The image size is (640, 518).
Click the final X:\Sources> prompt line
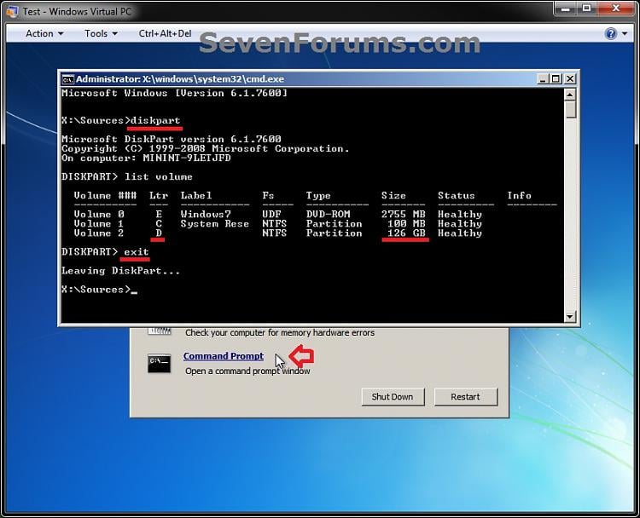pos(99,290)
